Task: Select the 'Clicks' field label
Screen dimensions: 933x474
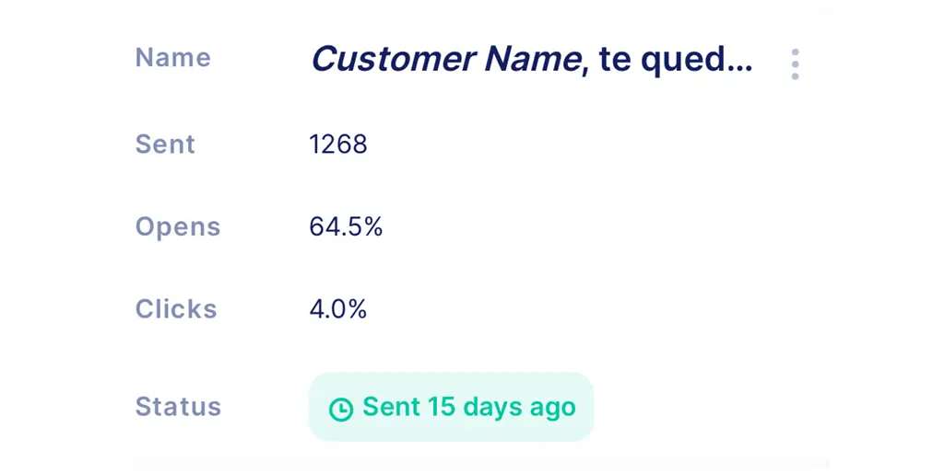Action: point(176,308)
